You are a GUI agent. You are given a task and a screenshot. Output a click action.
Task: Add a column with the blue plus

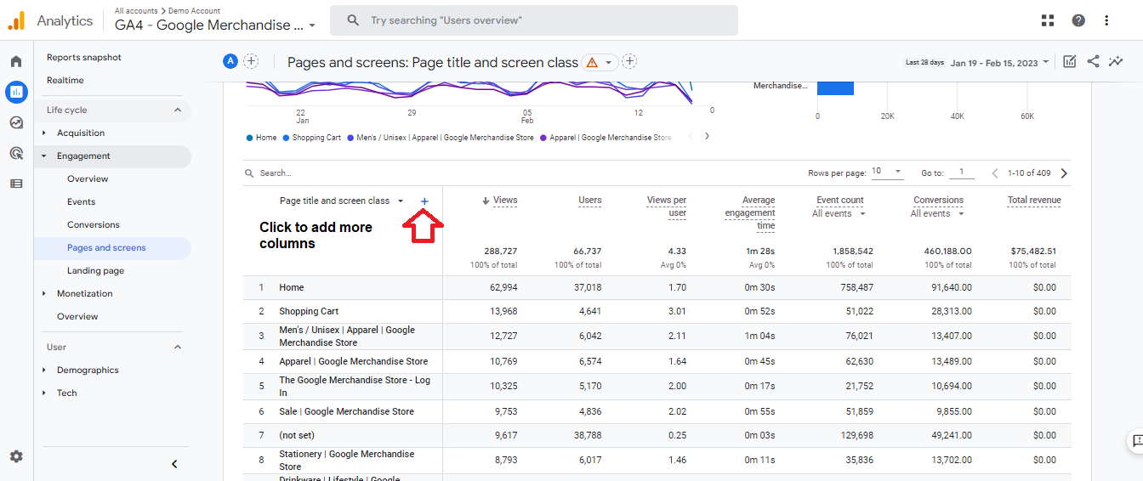(425, 201)
